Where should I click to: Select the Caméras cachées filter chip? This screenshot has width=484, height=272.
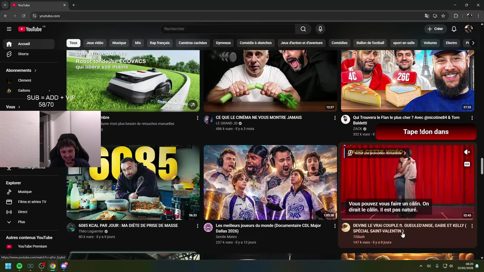pyautogui.click(x=193, y=43)
